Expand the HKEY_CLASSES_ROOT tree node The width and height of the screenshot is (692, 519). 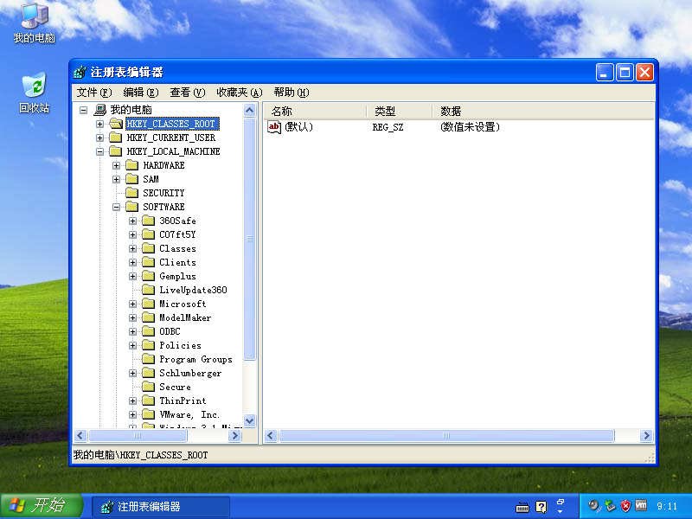point(100,124)
